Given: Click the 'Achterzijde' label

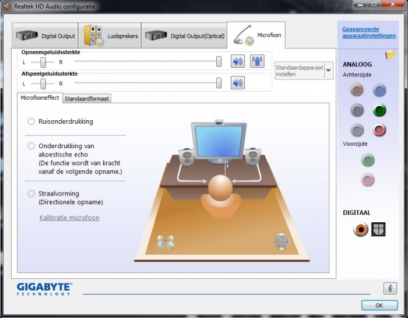Looking at the screenshot, I should pyautogui.click(x=357, y=75).
